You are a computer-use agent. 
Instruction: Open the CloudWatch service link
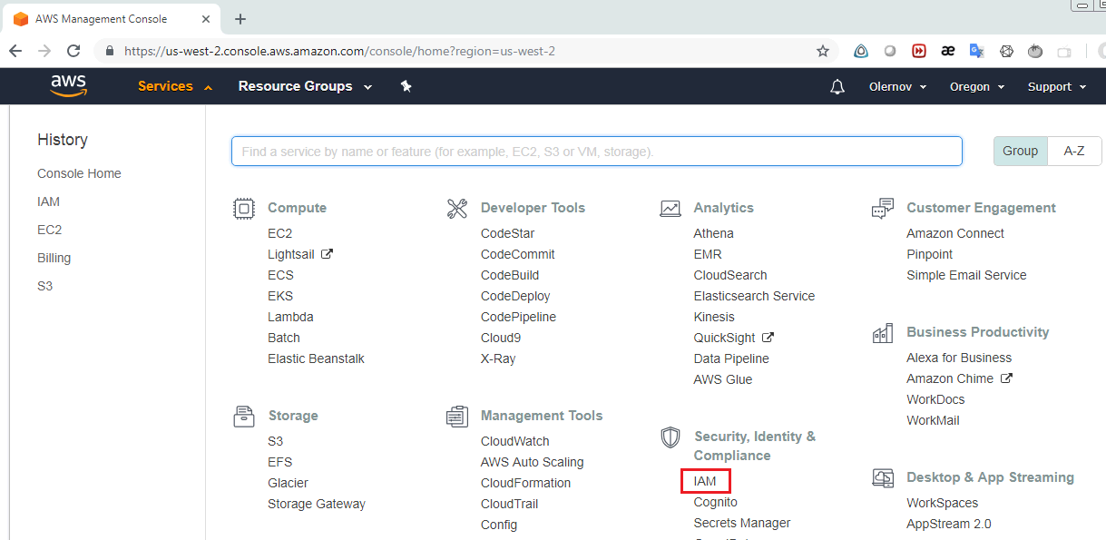click(x=515, y=441)
